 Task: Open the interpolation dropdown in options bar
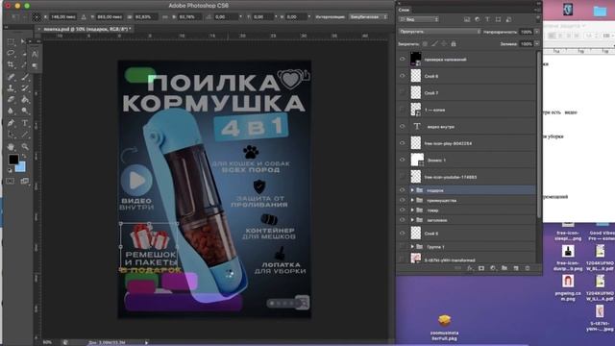368,17
